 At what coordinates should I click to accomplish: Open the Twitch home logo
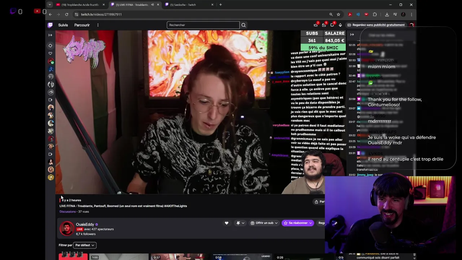pyautogui.click(x=50, y=25)
